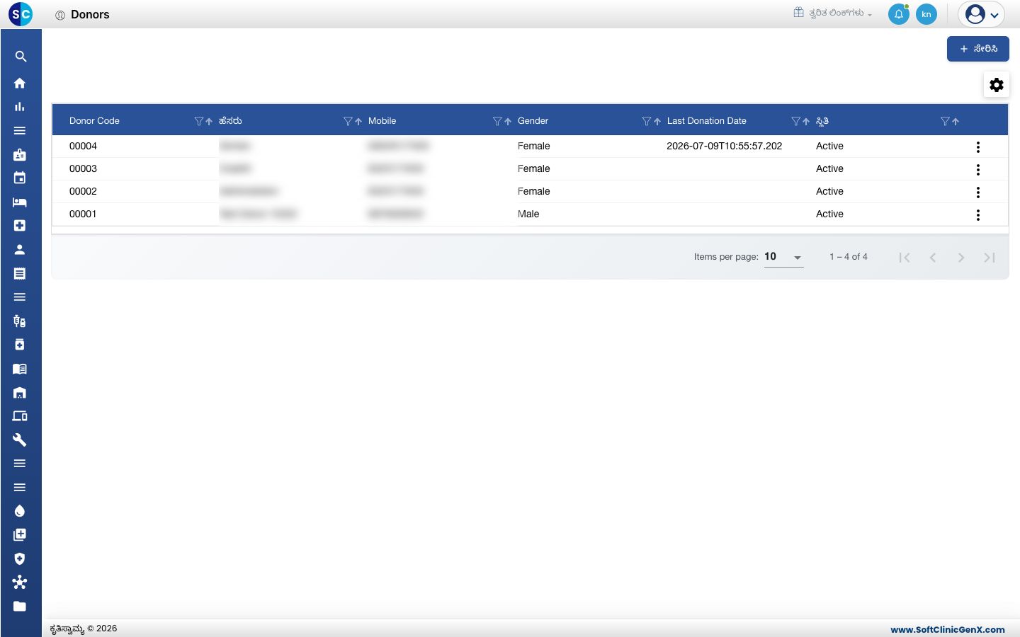The width and height of the screenshot is (1020, 637).
Task: Go to home icon in sidebar
Action: (20, 83)
